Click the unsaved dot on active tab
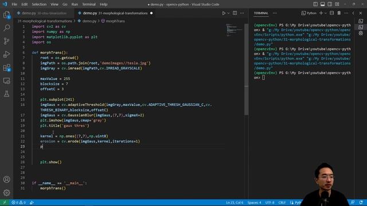Viewport: 367px width, 206px height. coord(151,13)
